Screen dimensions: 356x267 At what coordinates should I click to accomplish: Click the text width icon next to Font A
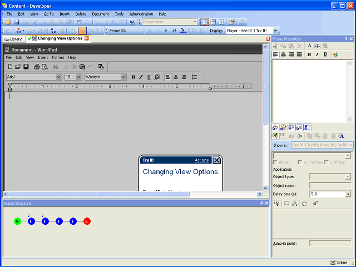(x=317, y=46)
